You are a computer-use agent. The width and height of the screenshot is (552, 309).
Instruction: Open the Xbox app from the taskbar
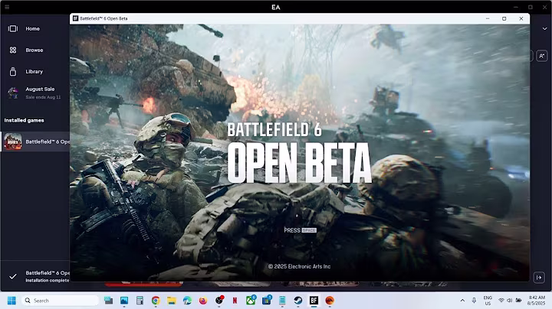point(251,301)
